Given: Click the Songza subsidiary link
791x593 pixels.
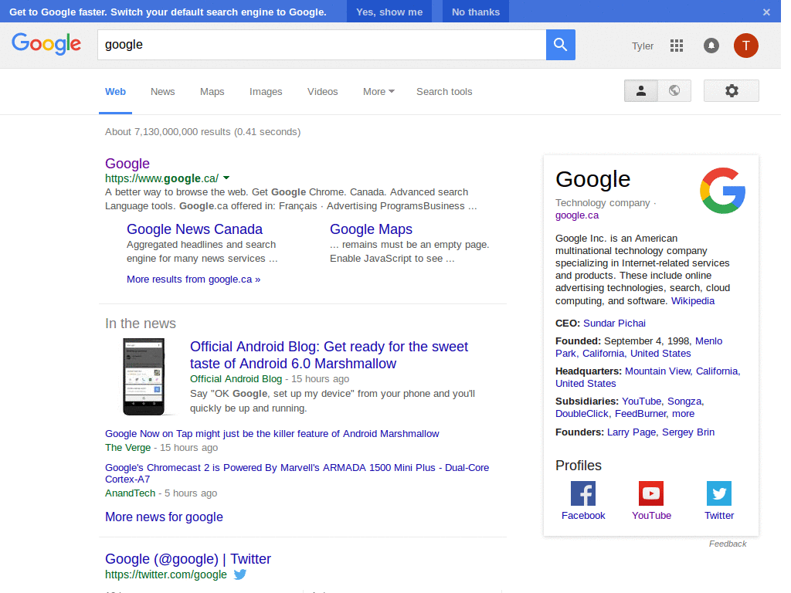Looking at the screenshot, I should pos(684,402).
